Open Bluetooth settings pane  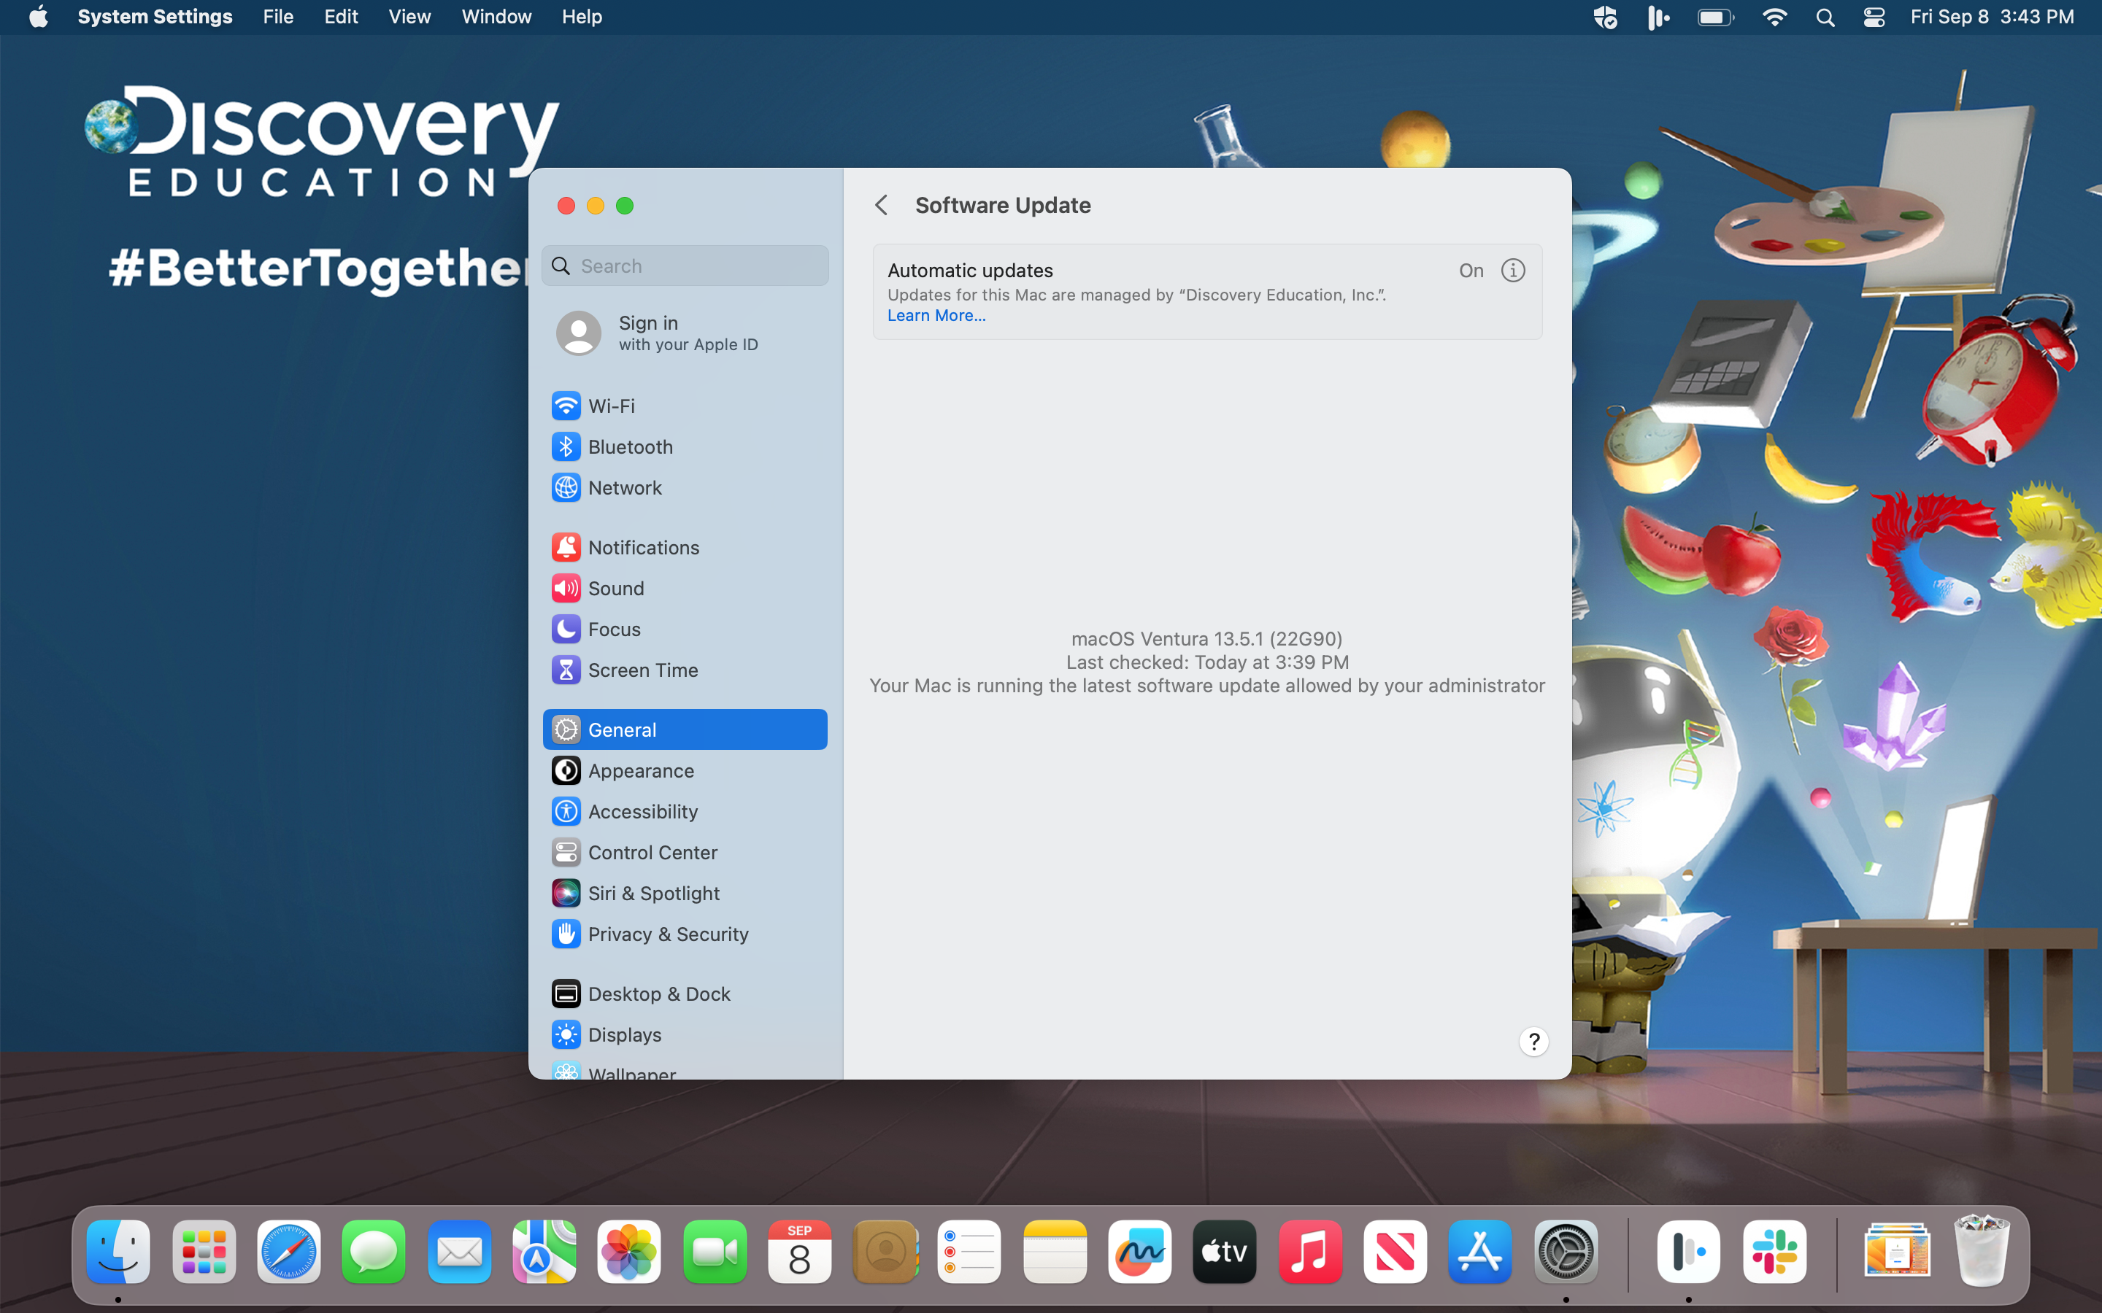[685, 446]
